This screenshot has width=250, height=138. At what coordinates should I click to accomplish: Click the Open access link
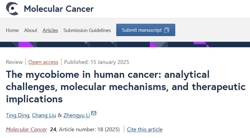43,62
